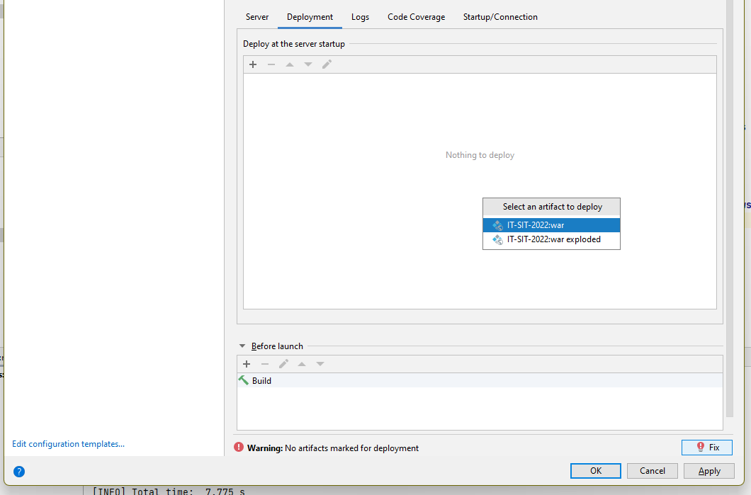This screenshot has width=751, height=495.
Task: Click the dialog's vertical scrollbar
Action: 730,208
